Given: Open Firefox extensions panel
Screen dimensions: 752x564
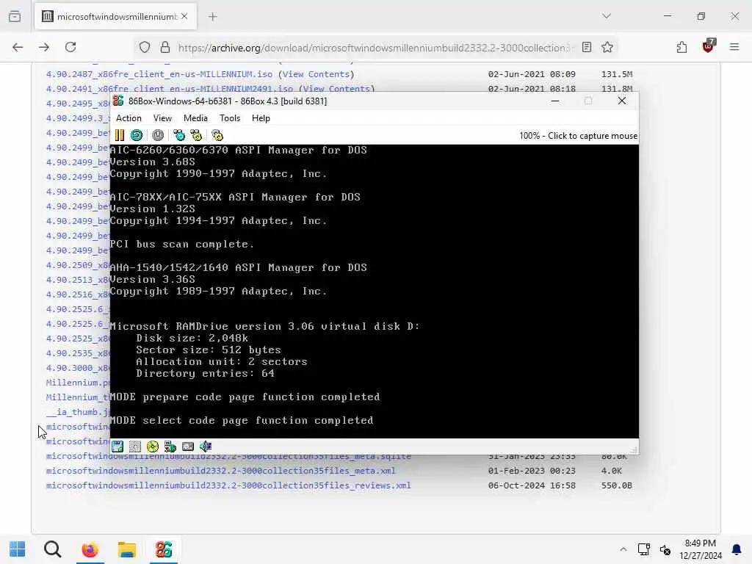Looking at the screenshot, I should tap(681, 47).
